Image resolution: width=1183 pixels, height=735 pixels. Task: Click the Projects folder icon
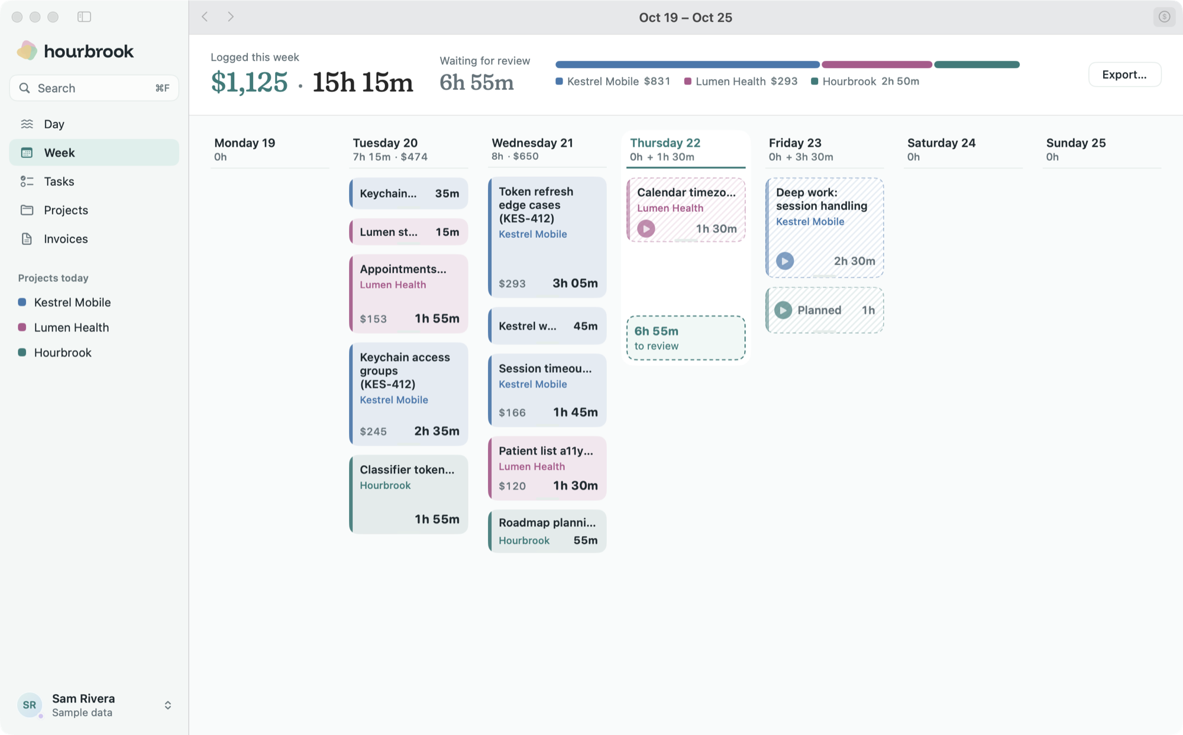click(x=27, y=210)
